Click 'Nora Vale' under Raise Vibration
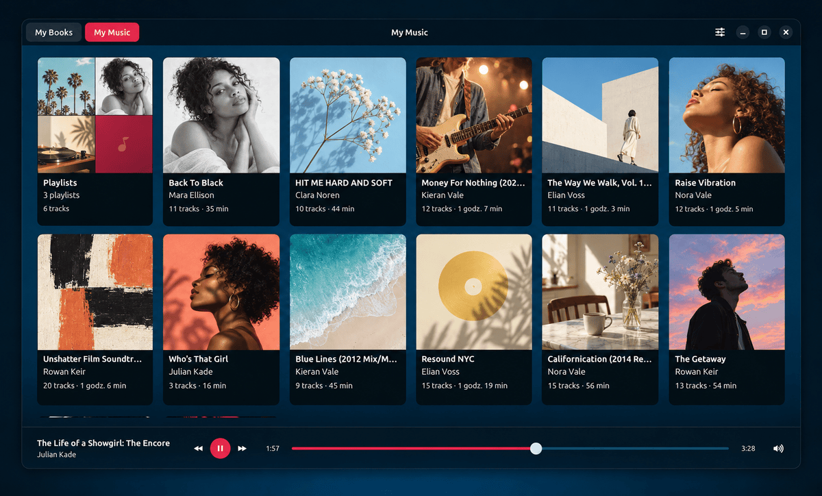 coord(693,195)
